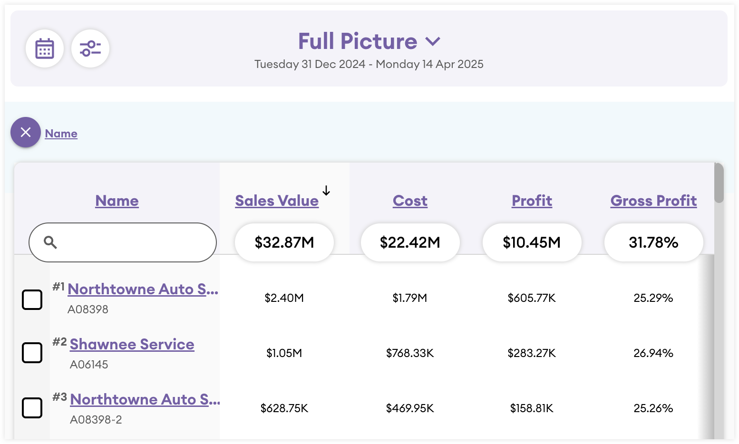Tick the checkbox for Northtowne Auto A08398
The height and width of the screenshot is (444, 739).
tap(32, 300)
